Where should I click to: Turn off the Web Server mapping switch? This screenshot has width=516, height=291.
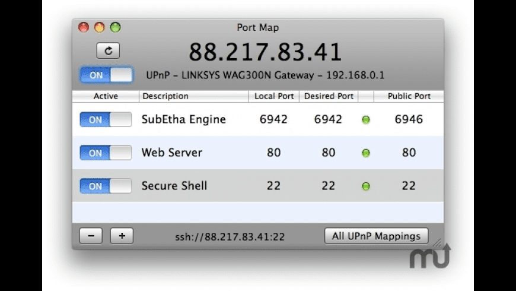click(x=106, y=153)
